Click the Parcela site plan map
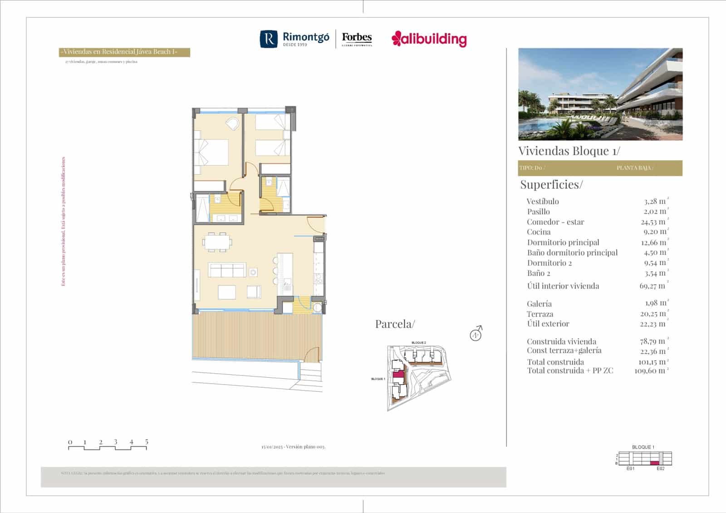 pyautogui.click(x=420, y=378)
